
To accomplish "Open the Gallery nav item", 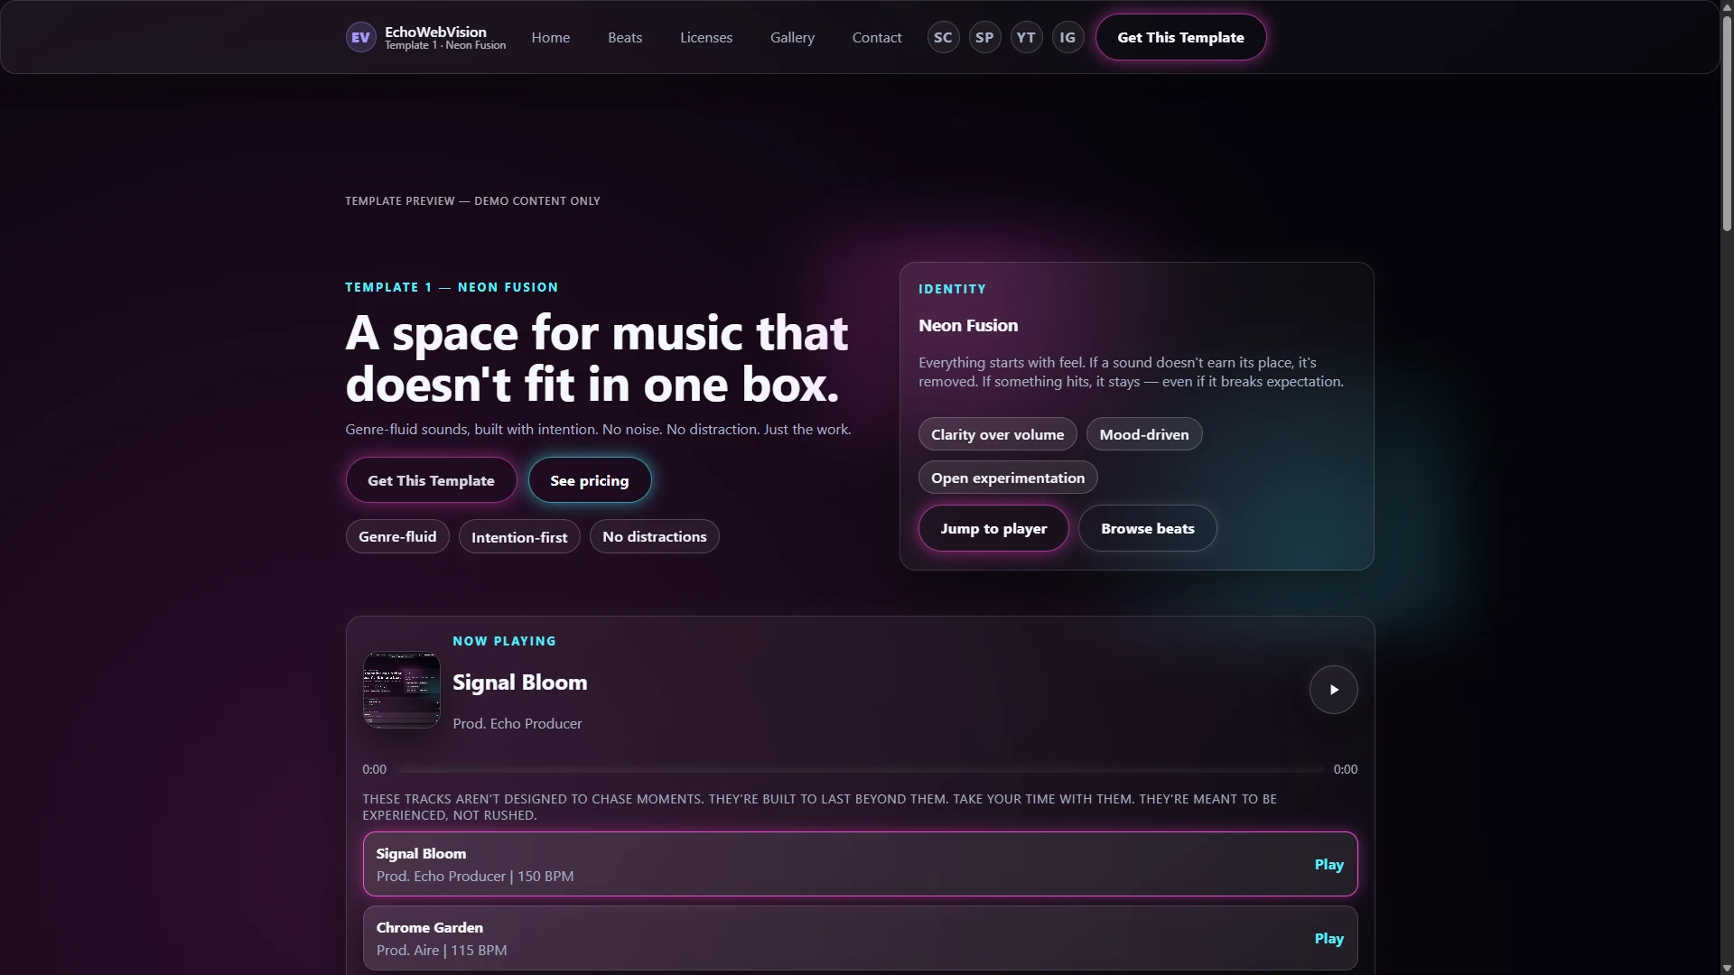I will (x=792, y=38).
